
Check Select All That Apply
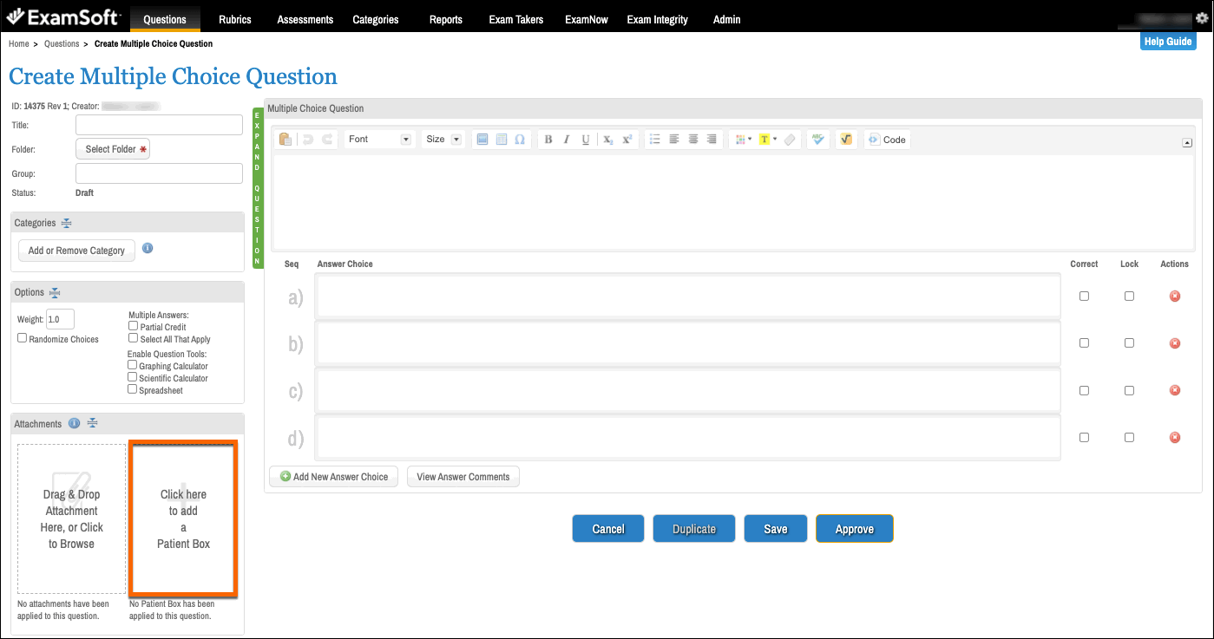coord(133,338)
